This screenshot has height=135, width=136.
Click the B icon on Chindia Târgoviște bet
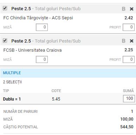pos(124,9)
